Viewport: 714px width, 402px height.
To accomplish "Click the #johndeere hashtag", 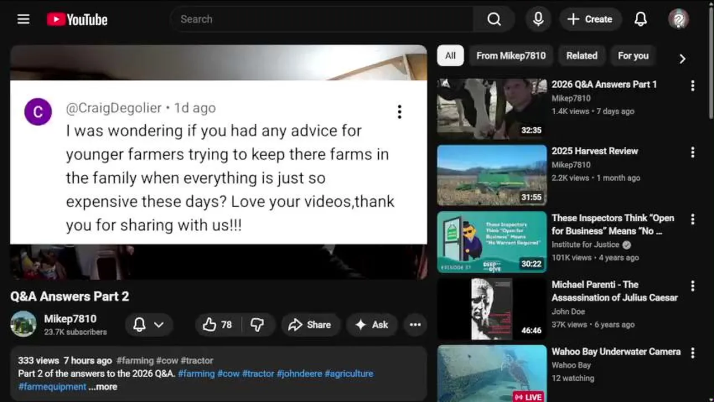I will pos(299,374).
